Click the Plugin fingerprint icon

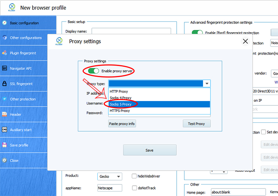pyautogui.click(x=4, y=53)
